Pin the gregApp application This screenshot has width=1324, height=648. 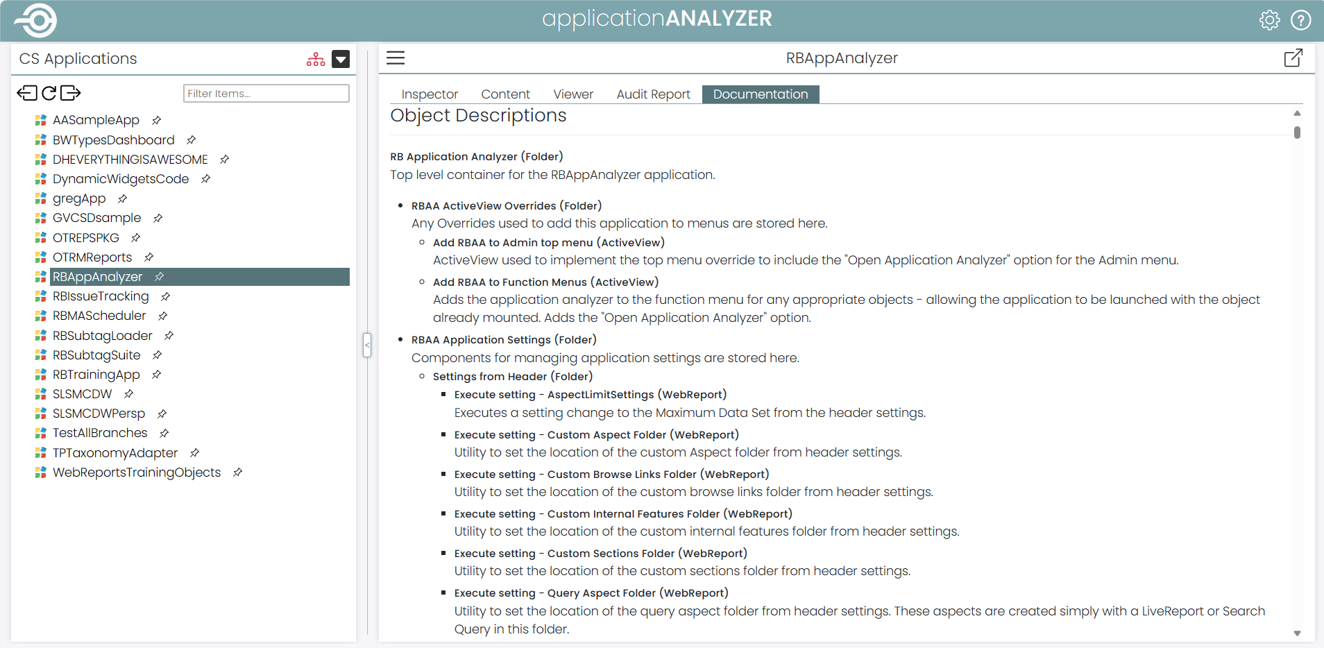coord(123,198)
